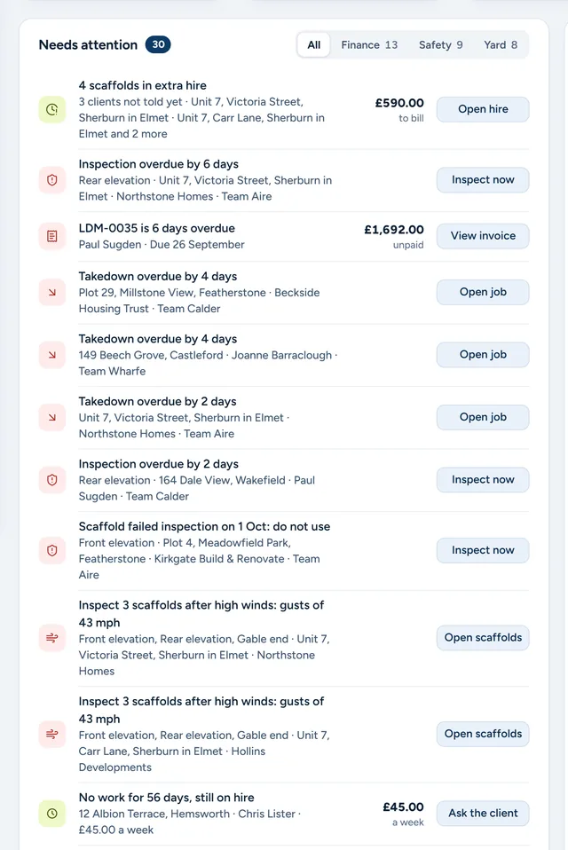Click takedown arrow icon for 149 Beech Grove

click(52, 355)
